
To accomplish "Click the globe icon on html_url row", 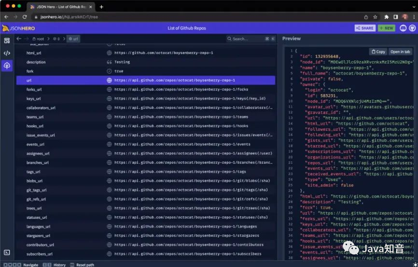I will click(109, 53).
